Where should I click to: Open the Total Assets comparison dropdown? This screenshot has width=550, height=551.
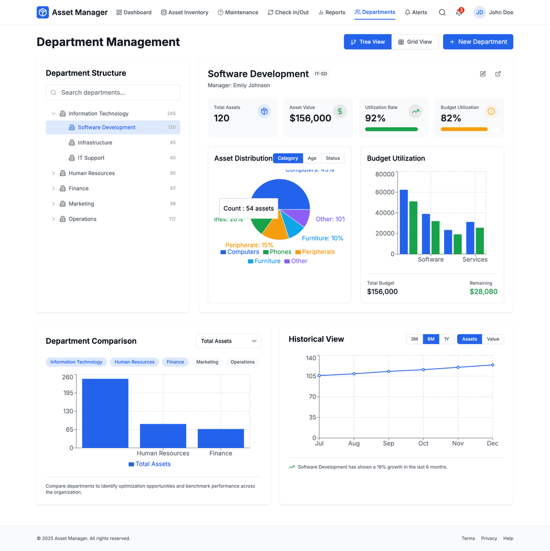pyautogui.click(x=228, y=341)
